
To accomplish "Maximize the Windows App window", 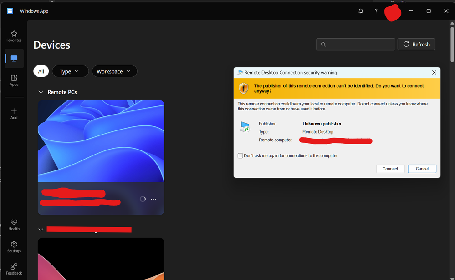I will (429, 11).
